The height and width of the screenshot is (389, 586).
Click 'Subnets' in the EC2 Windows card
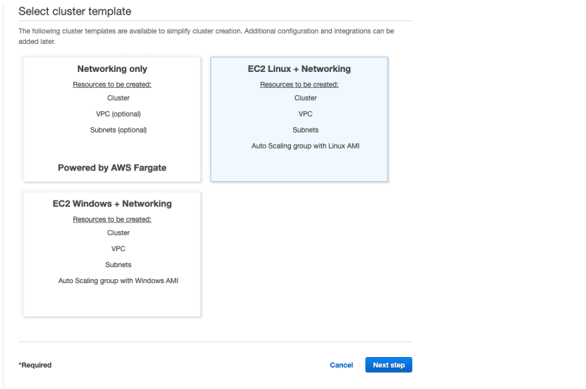click(118, 264)
